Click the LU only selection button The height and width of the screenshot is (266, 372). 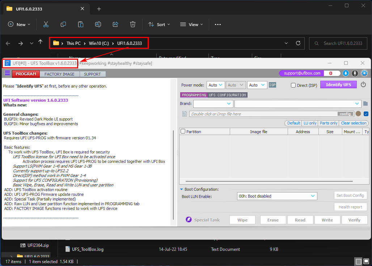[310, 123]
